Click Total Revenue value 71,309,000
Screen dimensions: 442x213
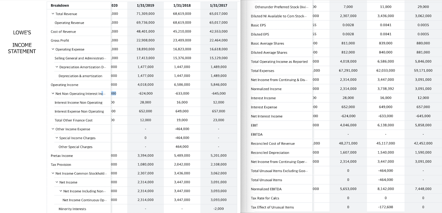coord(145,14)
